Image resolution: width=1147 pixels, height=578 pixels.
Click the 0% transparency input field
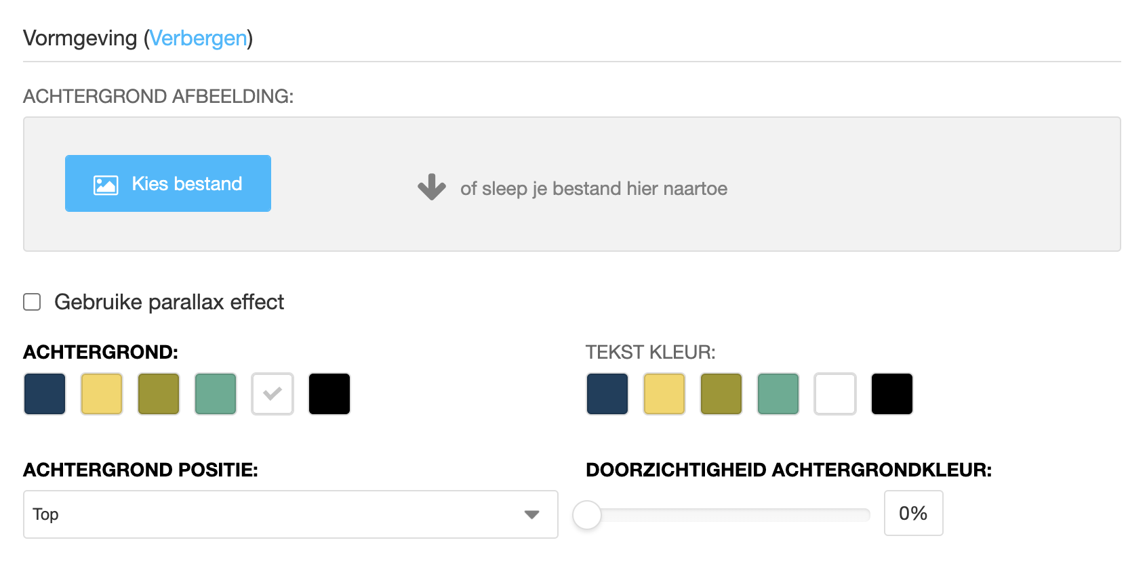pos(913,514)
